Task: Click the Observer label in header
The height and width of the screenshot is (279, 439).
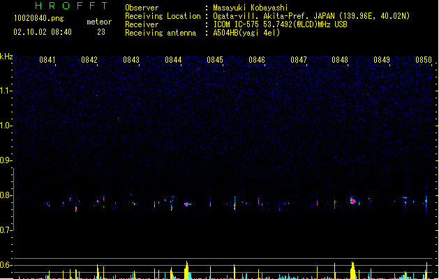Action: (x=142, y=8)
